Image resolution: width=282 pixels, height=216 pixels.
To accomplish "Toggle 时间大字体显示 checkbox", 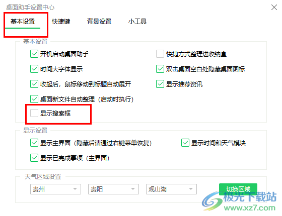I will [34, 69].
